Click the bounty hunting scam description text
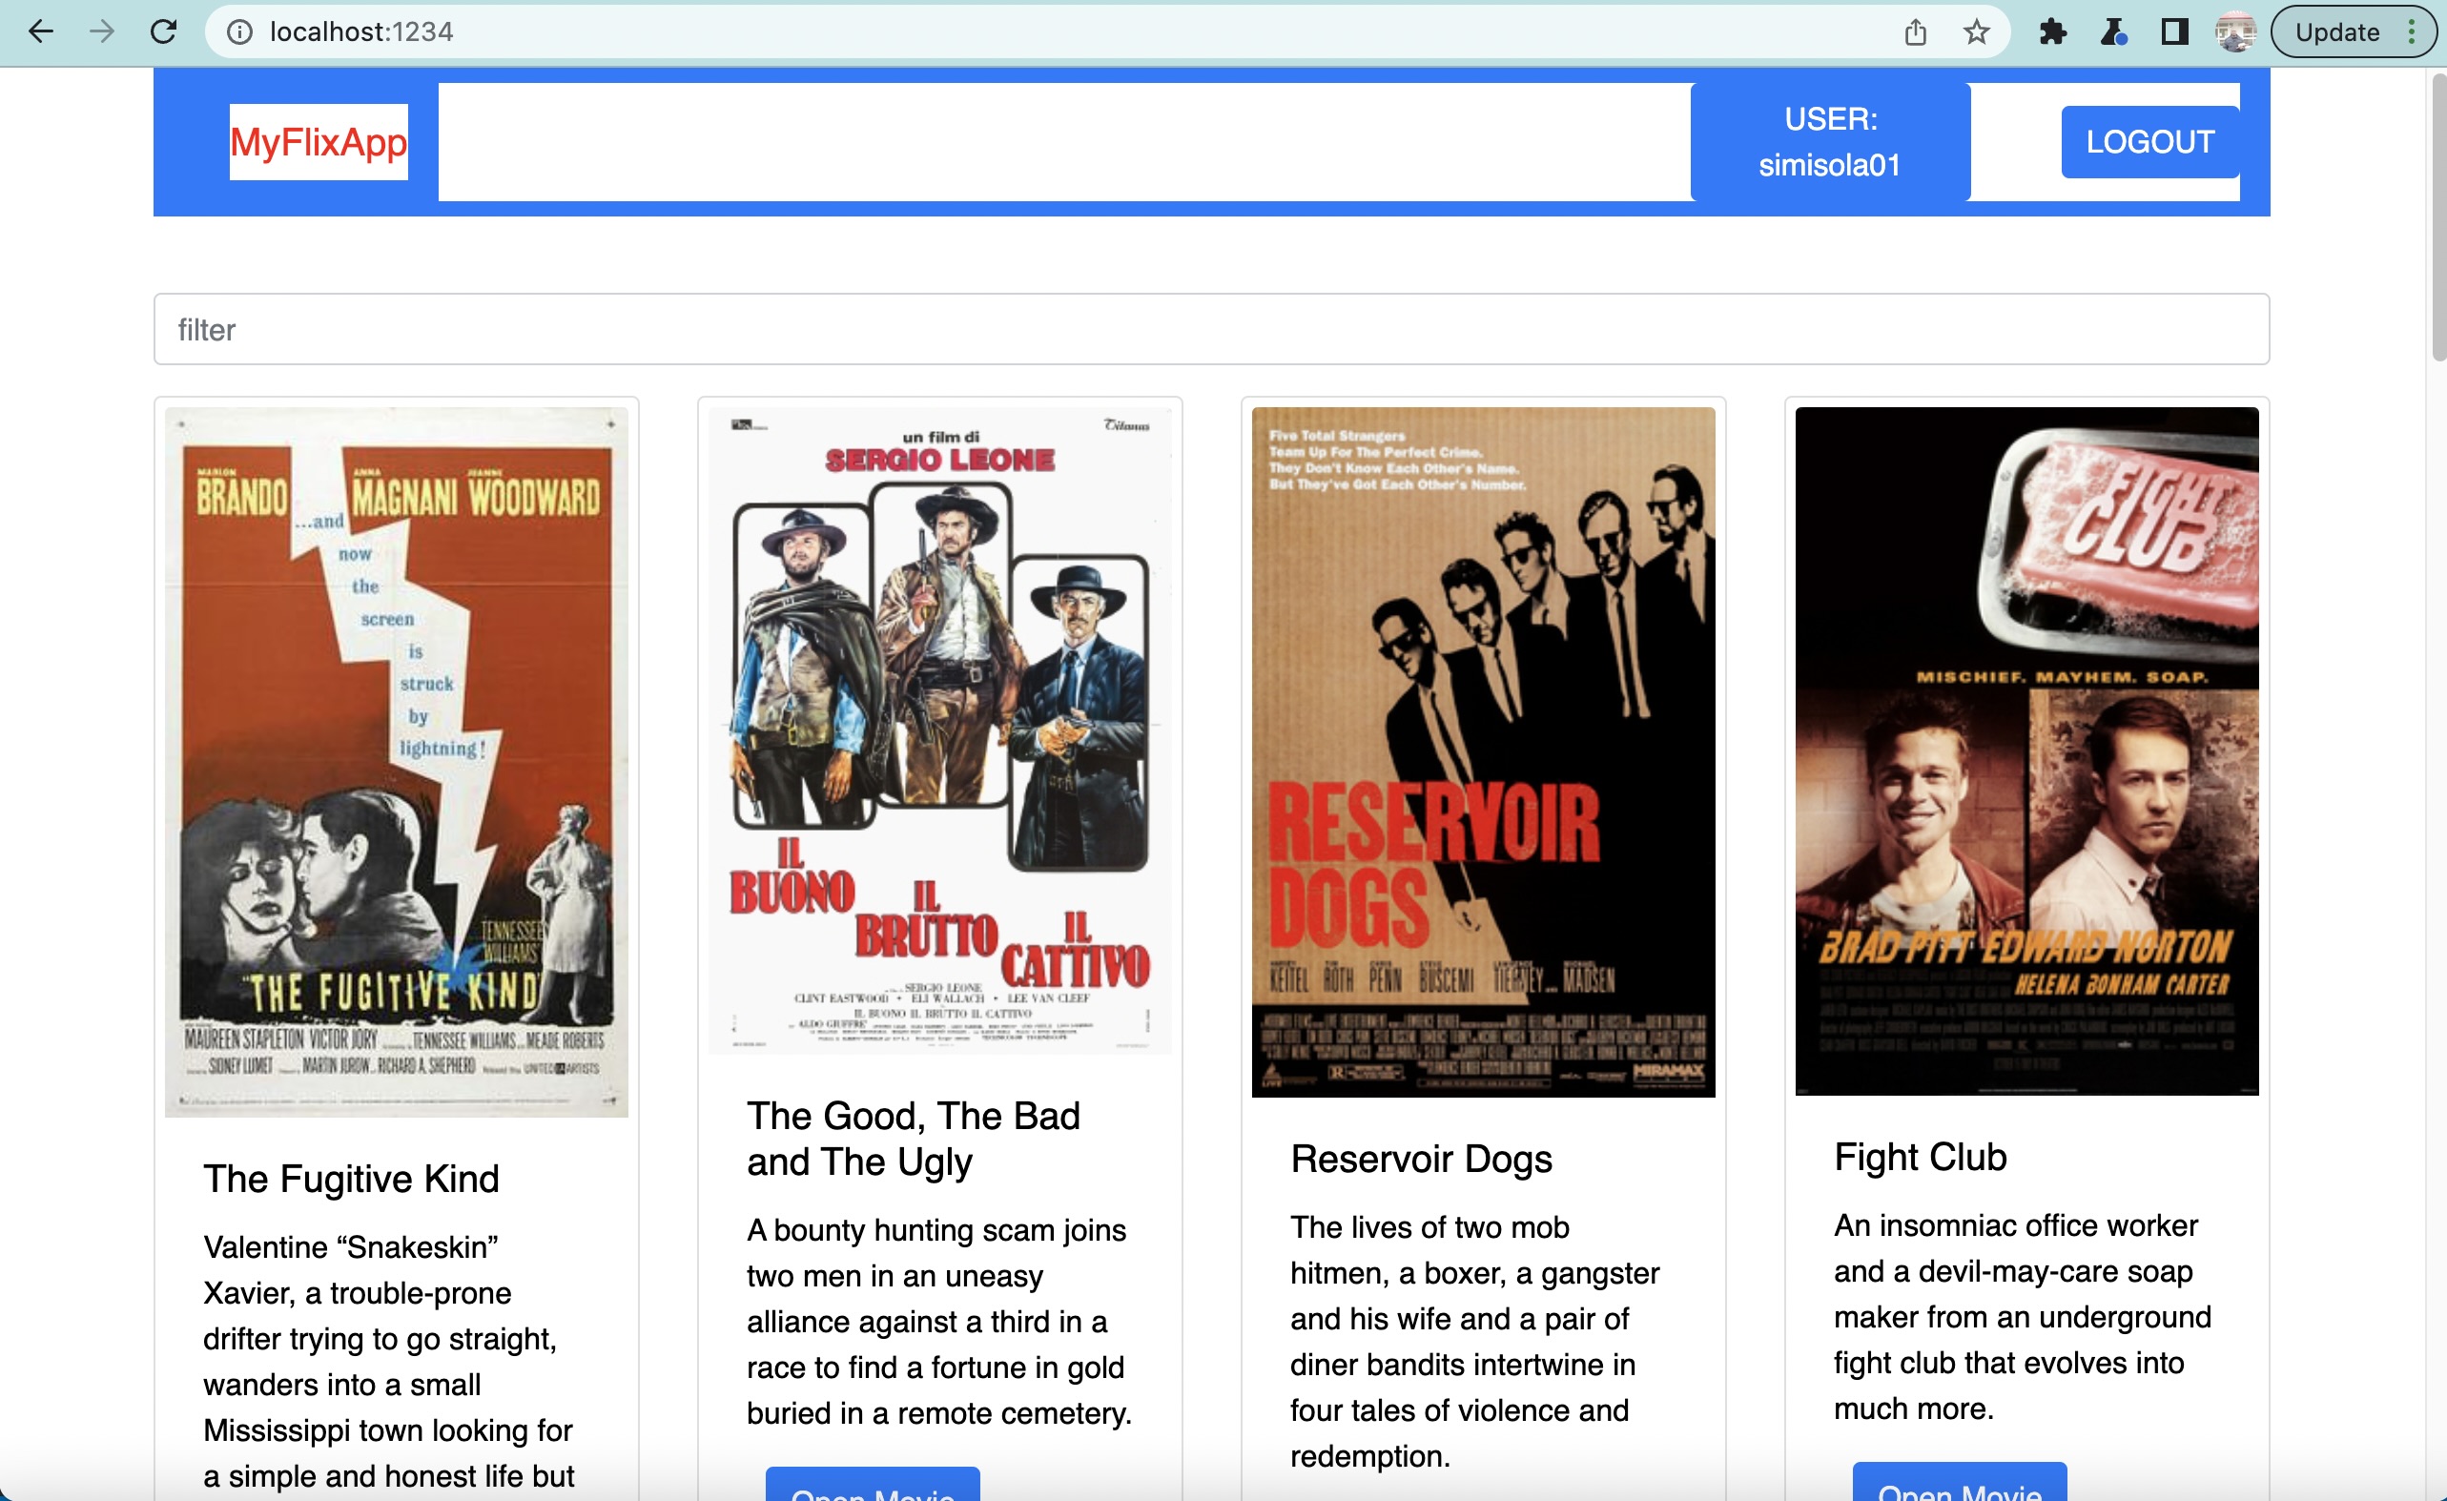The image size is (2447, 1501). click(939, 1322)
